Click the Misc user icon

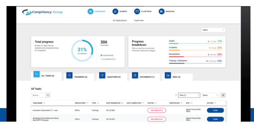[168, 75]
